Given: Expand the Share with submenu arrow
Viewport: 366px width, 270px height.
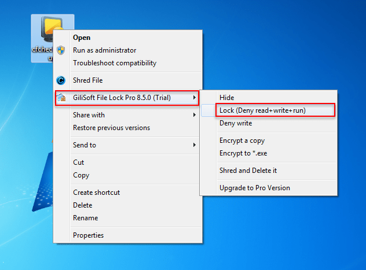Looking at the screenshot, I should (x=194, y=115).
